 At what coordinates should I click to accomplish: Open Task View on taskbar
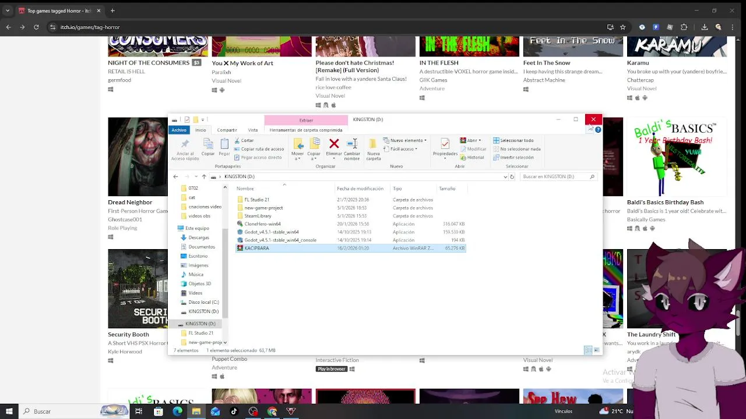(139, 411)
